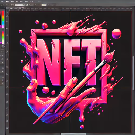
Task: Click the pen-like icon at the right end of the options bar
Action: point(57,5)
